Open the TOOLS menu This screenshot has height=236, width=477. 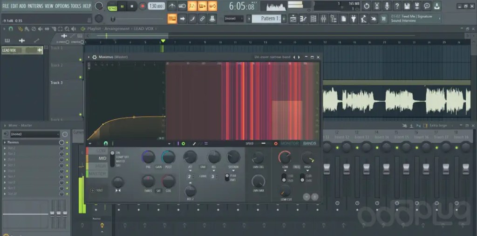click(x=76, y=6)
